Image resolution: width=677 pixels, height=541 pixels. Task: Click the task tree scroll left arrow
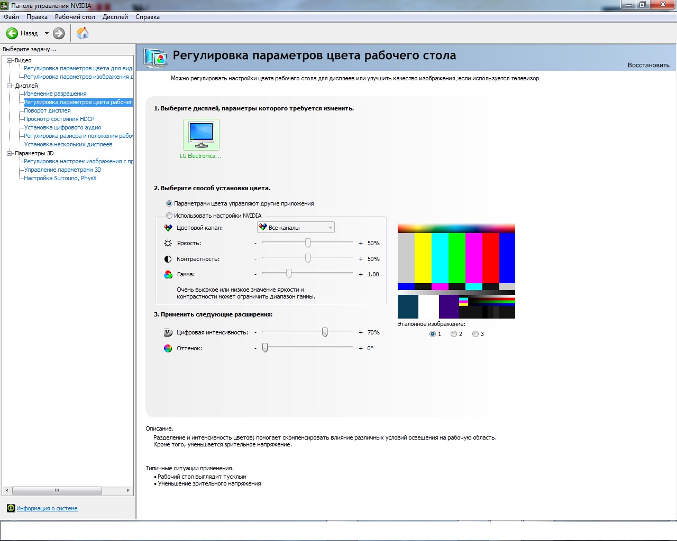pyautogui.click(x=7, y=490)
